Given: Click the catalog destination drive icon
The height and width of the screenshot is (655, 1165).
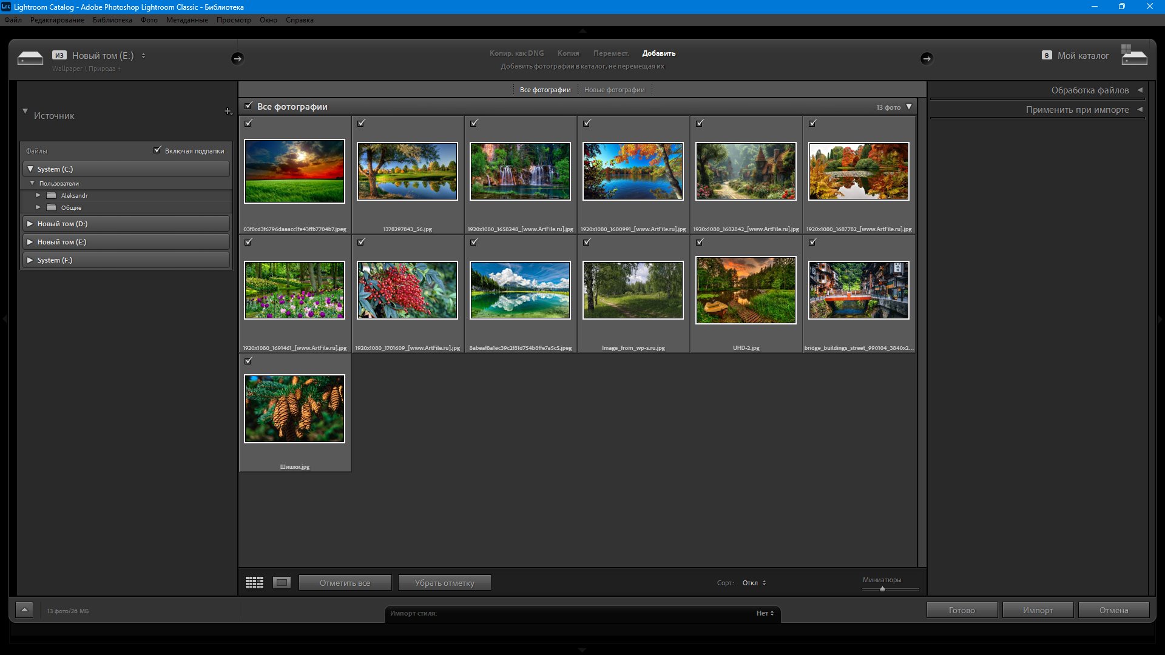Looking at the screenshot, I should [1133, 56].
